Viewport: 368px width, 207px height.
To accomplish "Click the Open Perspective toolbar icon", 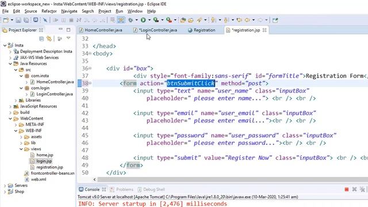I will coord(275,20).
